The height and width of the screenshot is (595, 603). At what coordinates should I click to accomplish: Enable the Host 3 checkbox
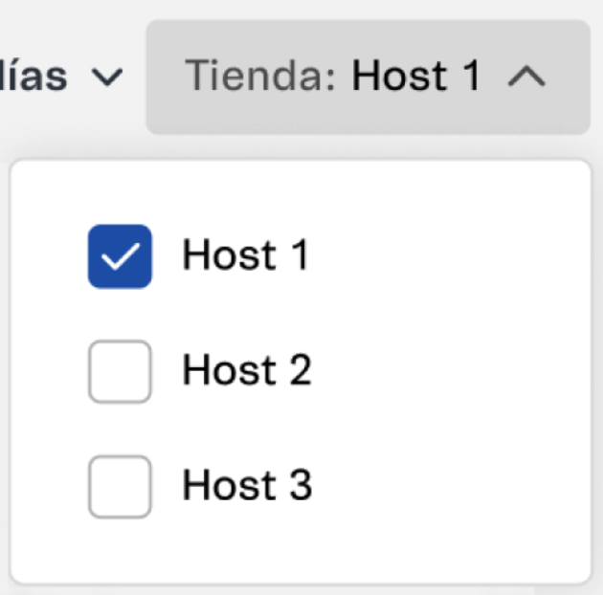[x=120, y=486]
